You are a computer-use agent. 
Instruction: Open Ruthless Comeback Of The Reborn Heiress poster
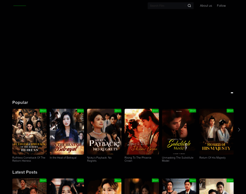[x=29, y=132]
